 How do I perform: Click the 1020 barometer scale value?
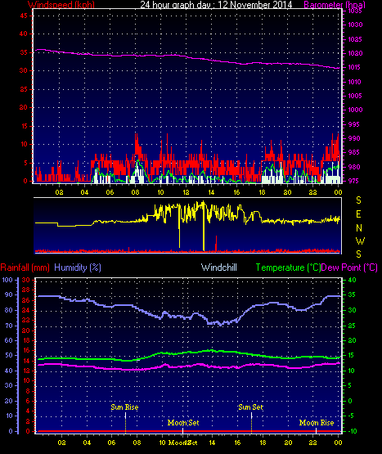pyautogui.click(x=355, y=53)
